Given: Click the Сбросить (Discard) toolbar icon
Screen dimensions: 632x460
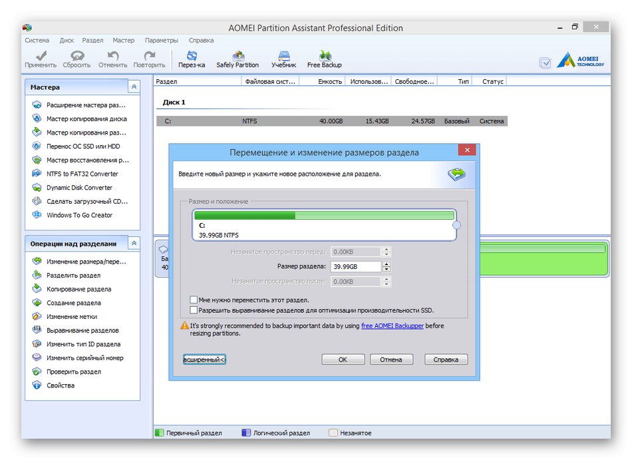Looking at the screenshot, I should [77, 55].
